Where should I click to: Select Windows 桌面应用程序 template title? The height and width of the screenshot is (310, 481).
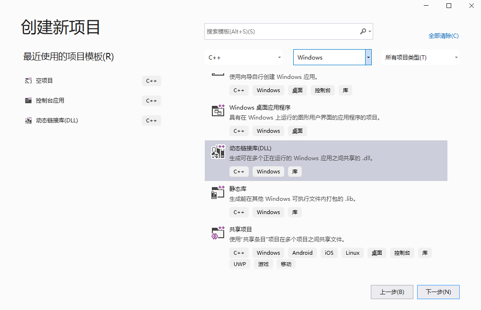[x=260, y=108]
